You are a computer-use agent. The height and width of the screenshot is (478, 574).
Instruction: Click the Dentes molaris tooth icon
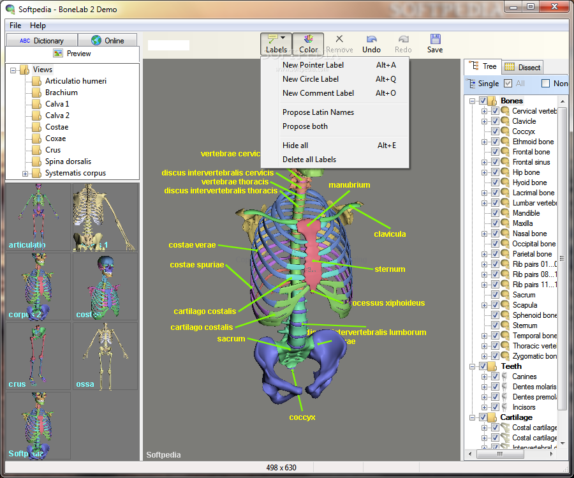click(505, 387)
